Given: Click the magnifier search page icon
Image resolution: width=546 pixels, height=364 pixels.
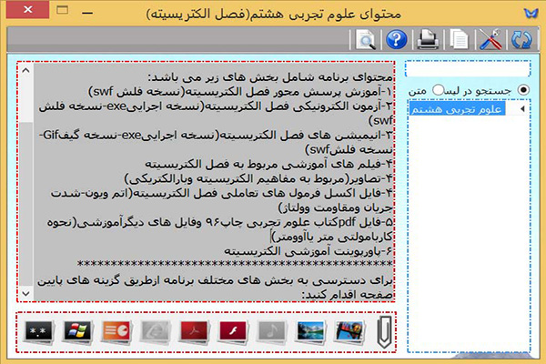Looking at the screenshot, I should (x=365, y=40).
